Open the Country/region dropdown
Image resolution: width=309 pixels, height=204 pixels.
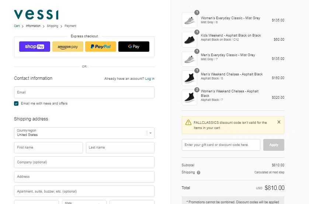[x=84, y=133]
